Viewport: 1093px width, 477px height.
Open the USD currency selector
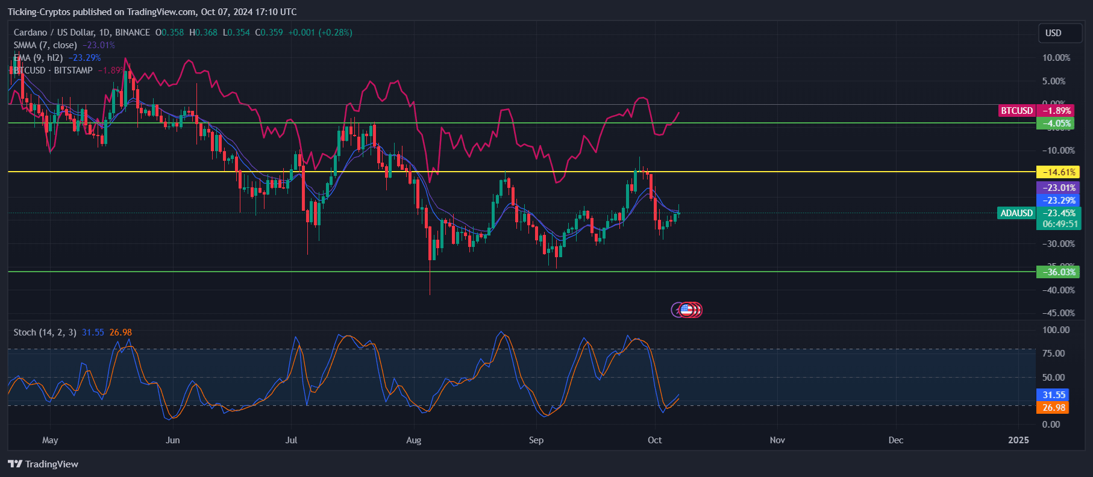click(x=1060, y=33)
